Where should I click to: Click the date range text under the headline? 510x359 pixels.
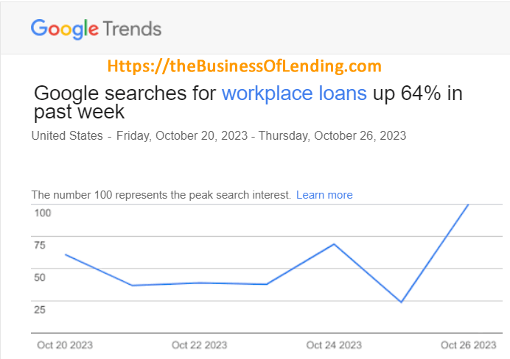(261, 135)
